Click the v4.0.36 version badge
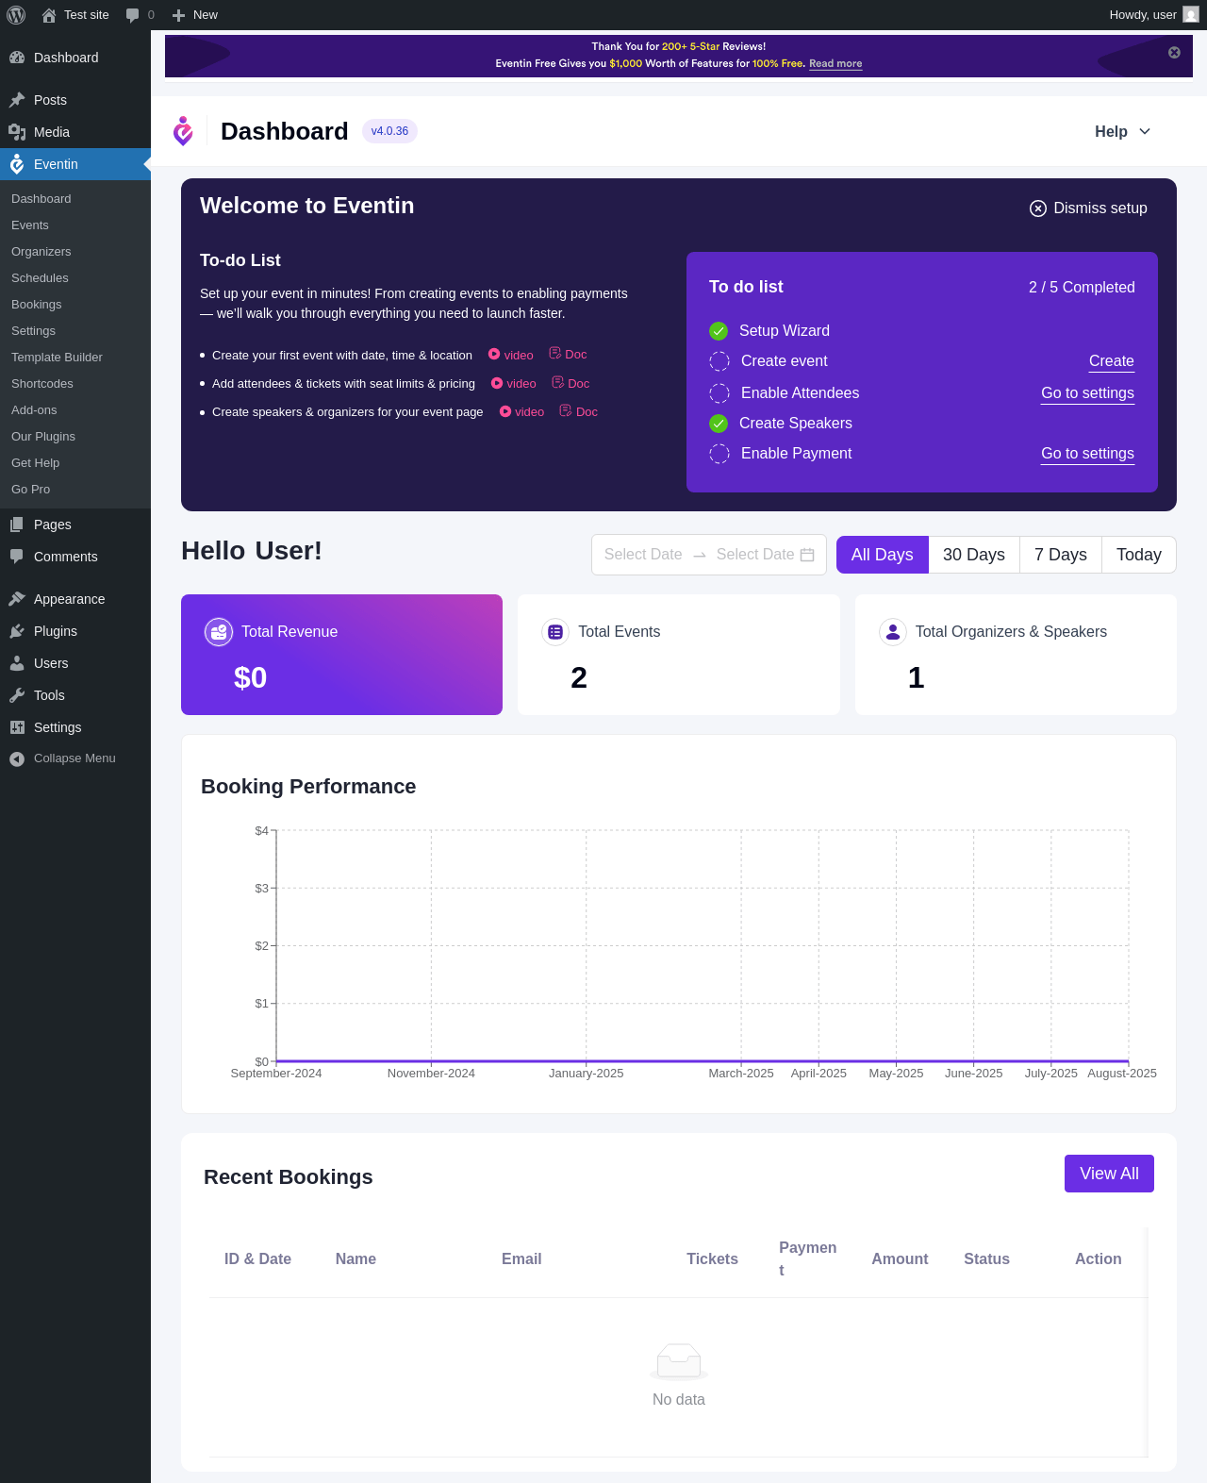This screenshot has height=1483, width=1207. 389,131
